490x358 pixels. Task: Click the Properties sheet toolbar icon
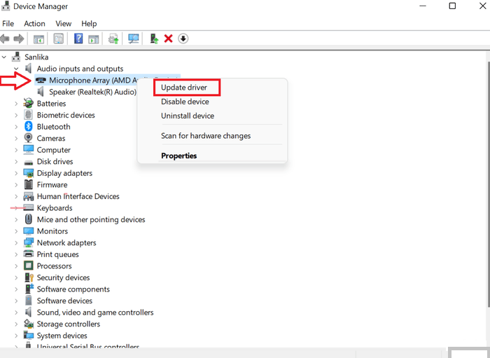(x=58, y=39)
